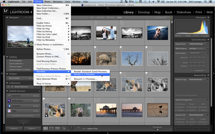The width and height of the screenshot is (215, 134).
Task: Open Survey view icon
Action: tap(64, 128)
